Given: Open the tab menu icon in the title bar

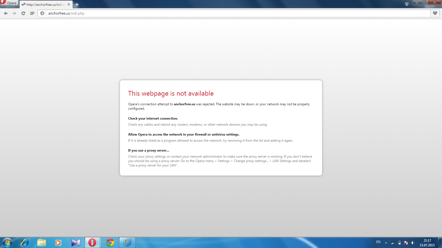Looking at the screenshot, I should point(407,4).
